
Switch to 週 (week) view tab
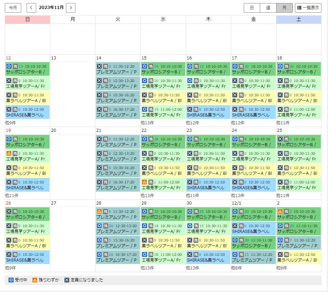pyautogui.click(x=268, y=8)
